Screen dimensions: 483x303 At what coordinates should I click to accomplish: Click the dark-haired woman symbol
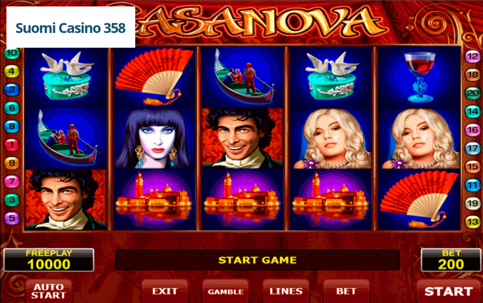click(x=154, y=139)
